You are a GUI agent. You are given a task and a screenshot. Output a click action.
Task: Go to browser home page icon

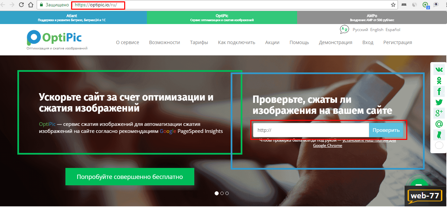pyautogui.click(x=30, y=5)
